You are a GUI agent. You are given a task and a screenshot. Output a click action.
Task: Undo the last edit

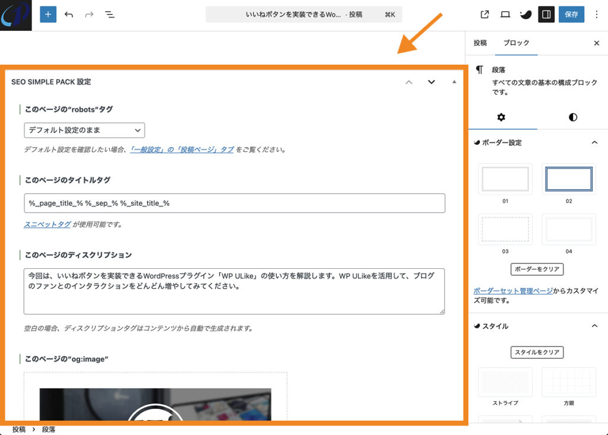(x=69, y=14)
